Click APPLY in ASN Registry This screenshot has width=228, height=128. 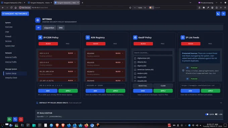[115, 91]
